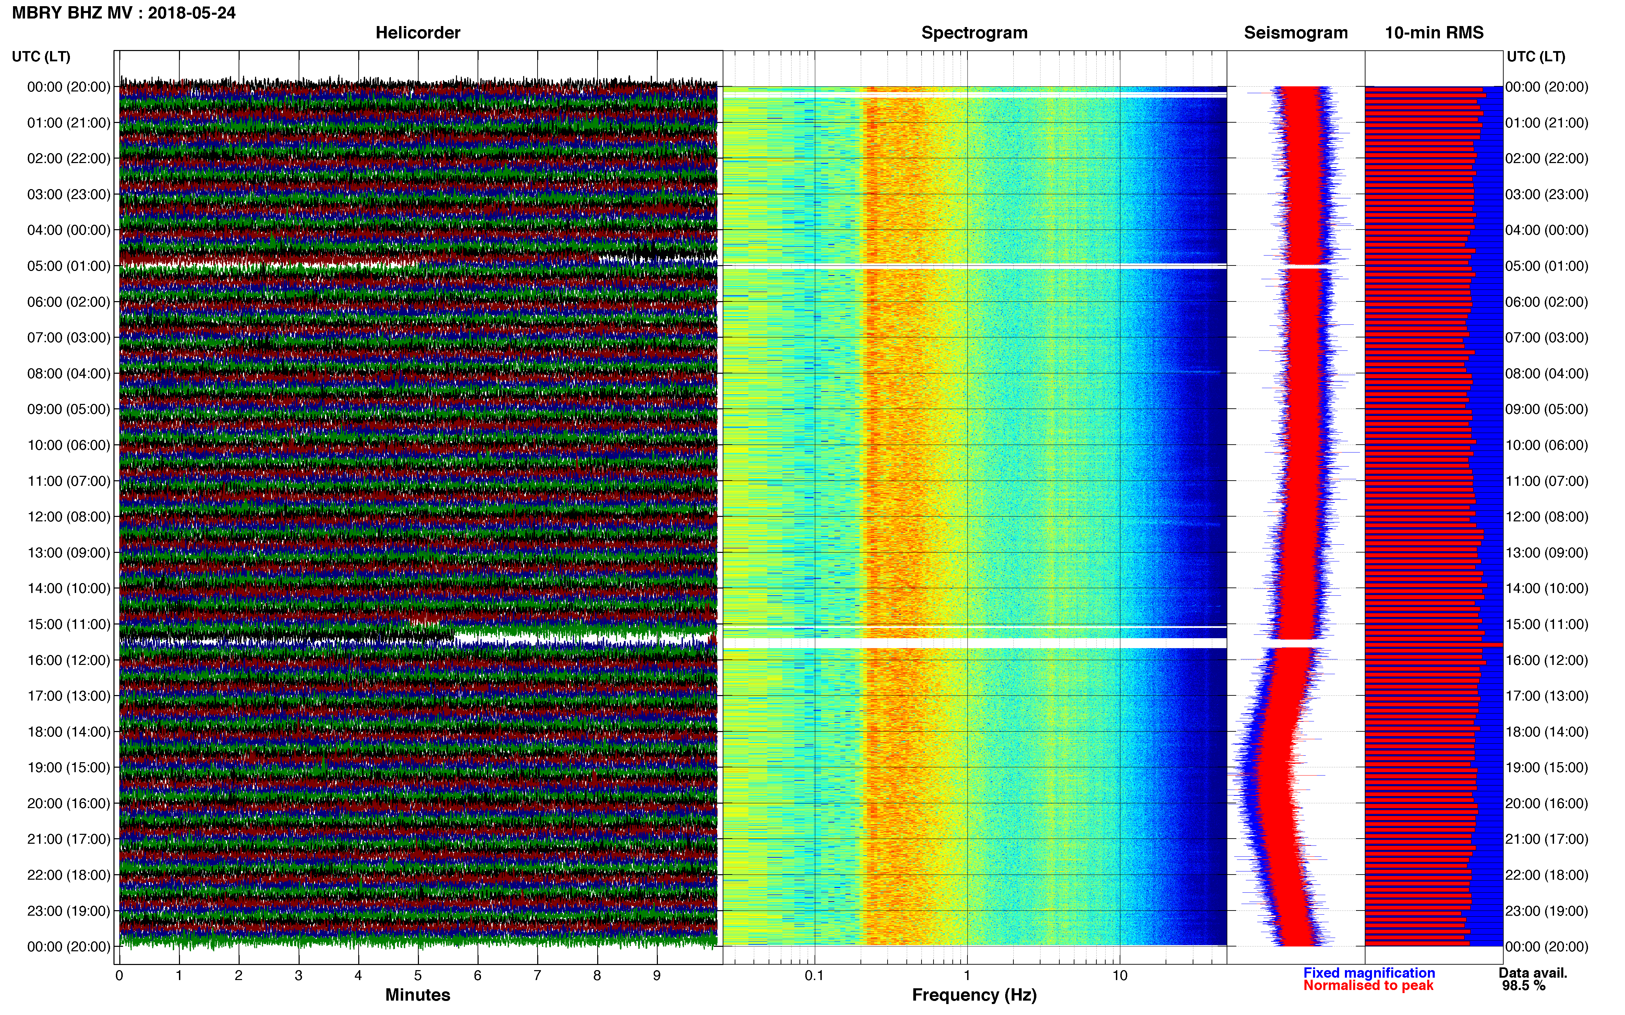Image resolution: width=1625 pixels, height=1015 pixels.
Task: Select the 'Spectrogram' panel heading
Action: click(974, 33)
